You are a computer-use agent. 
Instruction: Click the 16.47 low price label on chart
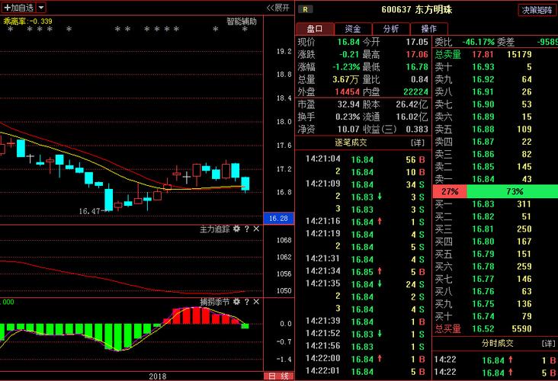[x=89, y=211]
